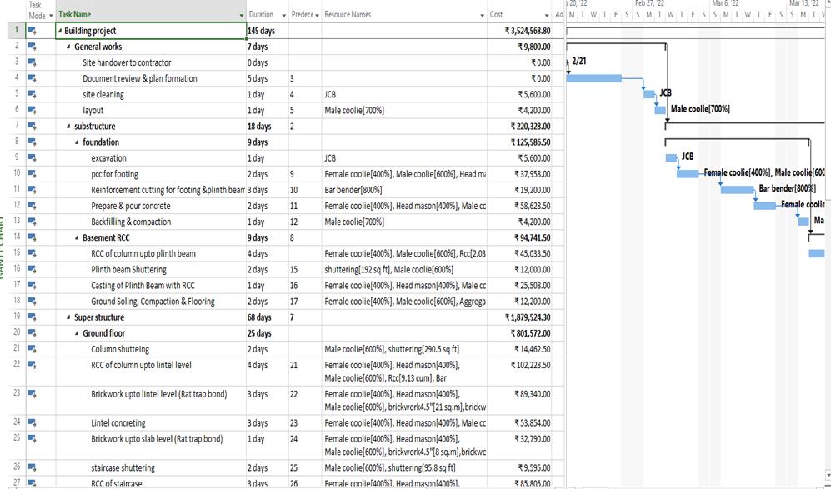
Task: Click task mode icon in Plinth beam Shuttering row
Action: click(x=32, y=269)
